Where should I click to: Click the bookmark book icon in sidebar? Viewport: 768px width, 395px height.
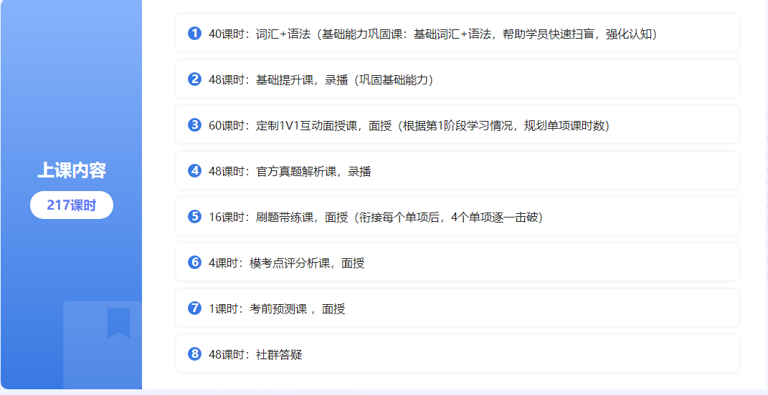pyautogui.click(x=103, y=344)
